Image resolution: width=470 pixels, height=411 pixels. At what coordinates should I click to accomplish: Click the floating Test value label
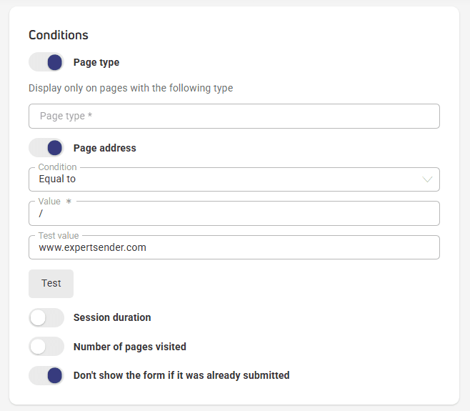pos(59,235)
